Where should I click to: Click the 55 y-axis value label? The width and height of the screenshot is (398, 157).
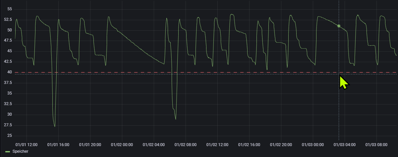click(9, 9)
